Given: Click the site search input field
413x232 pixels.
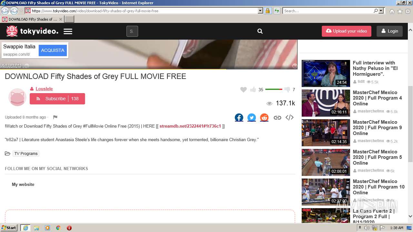Looking at the screenshot, I should pos(132,31).
